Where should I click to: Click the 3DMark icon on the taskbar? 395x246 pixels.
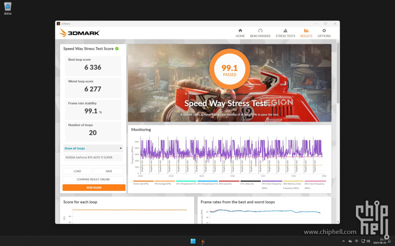pyautogui.click(x=202, y=241)
